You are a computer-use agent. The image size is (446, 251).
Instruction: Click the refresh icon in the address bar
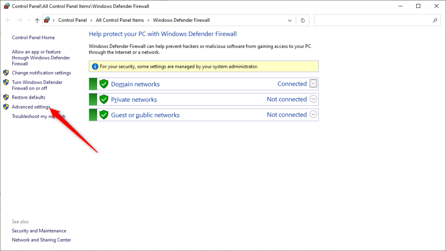click(302, 20)
